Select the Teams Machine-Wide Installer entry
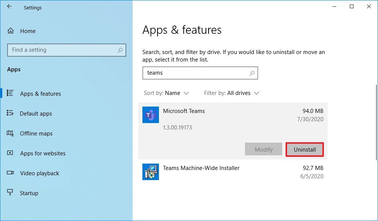Image resolution: width=378 pixels, height=221 pixels. 225,171
